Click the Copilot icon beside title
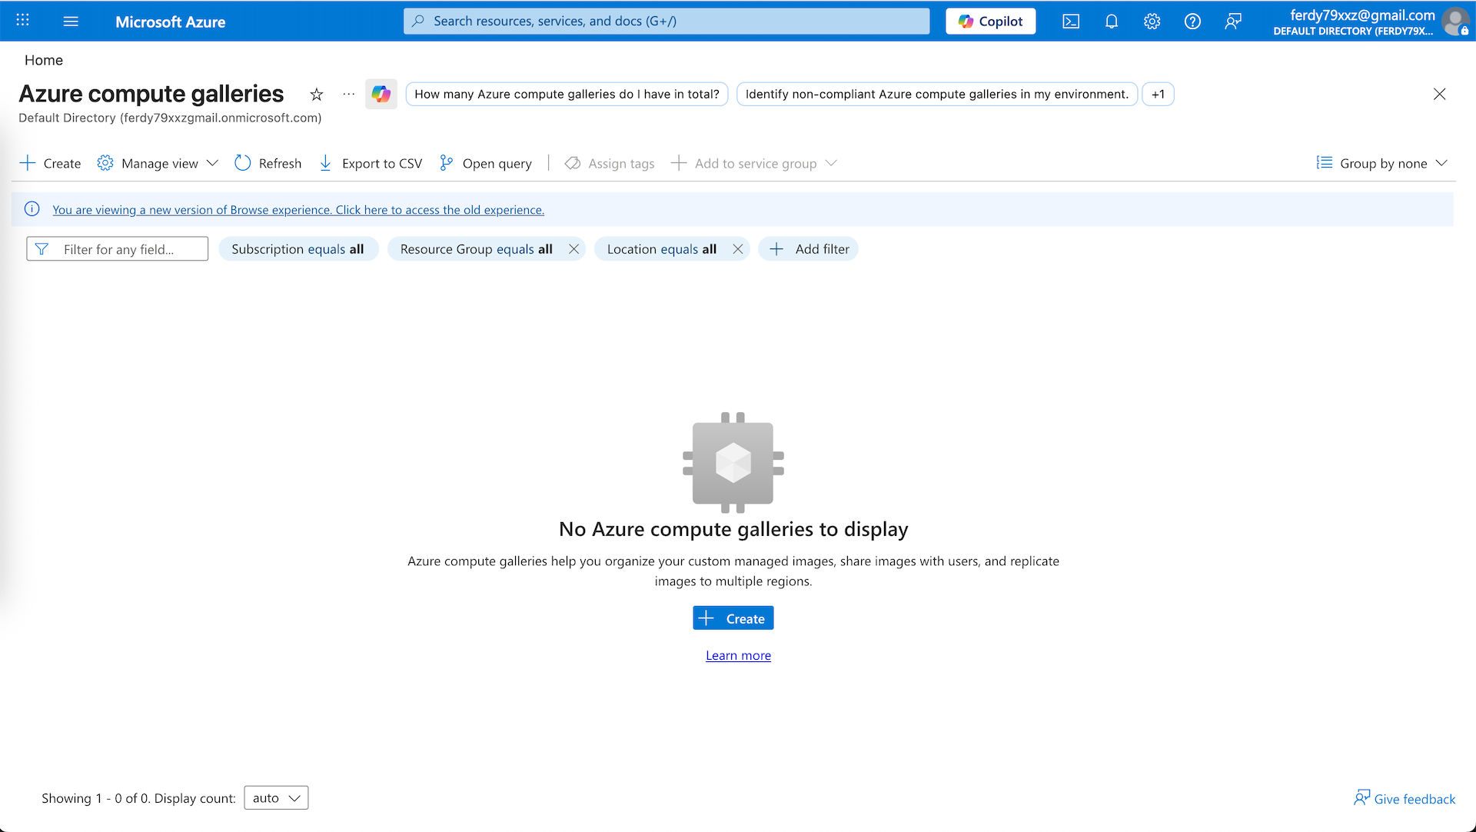The image size is (1476, 832). (x=381, y=95)
